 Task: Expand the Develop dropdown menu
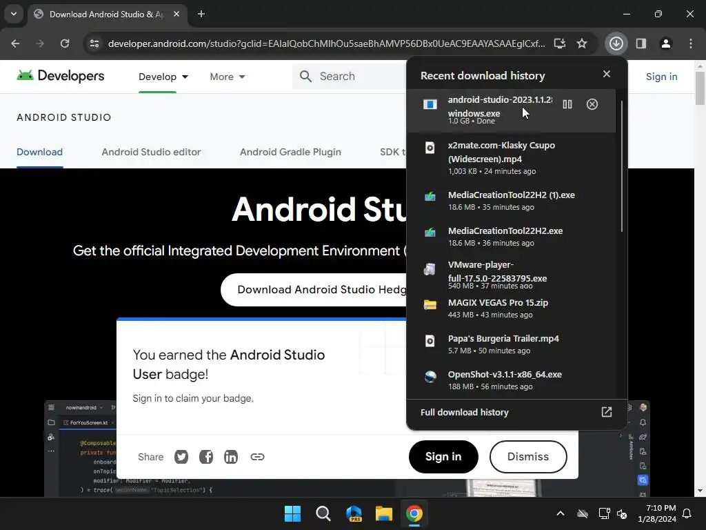pos(163,77)
